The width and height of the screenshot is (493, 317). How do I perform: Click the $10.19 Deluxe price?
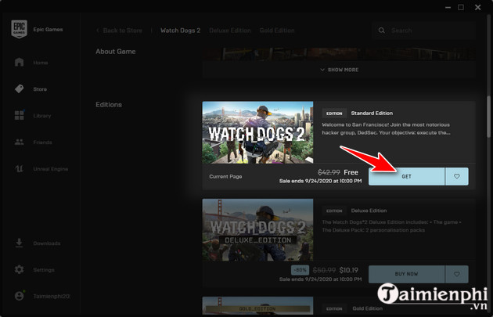[349, 270]
